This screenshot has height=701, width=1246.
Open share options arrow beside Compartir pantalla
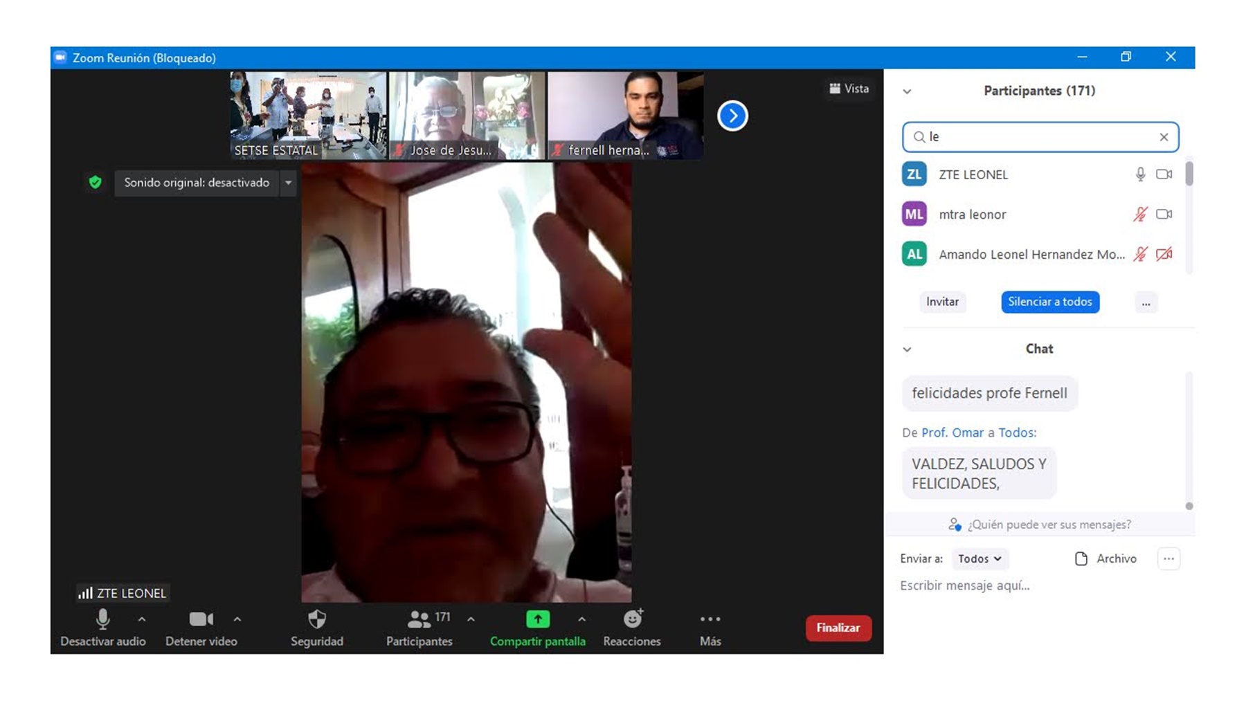coord(581,619)
